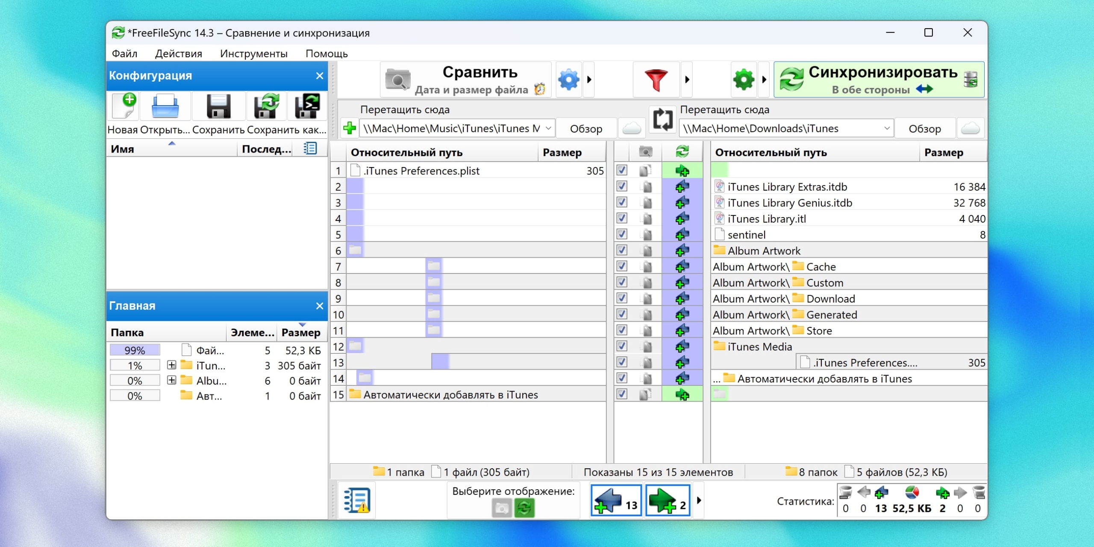Uncheck checkbox for Album Artwork folder row
The height and width of the screenshot is (547, 1094).
(x=622, y=250)
